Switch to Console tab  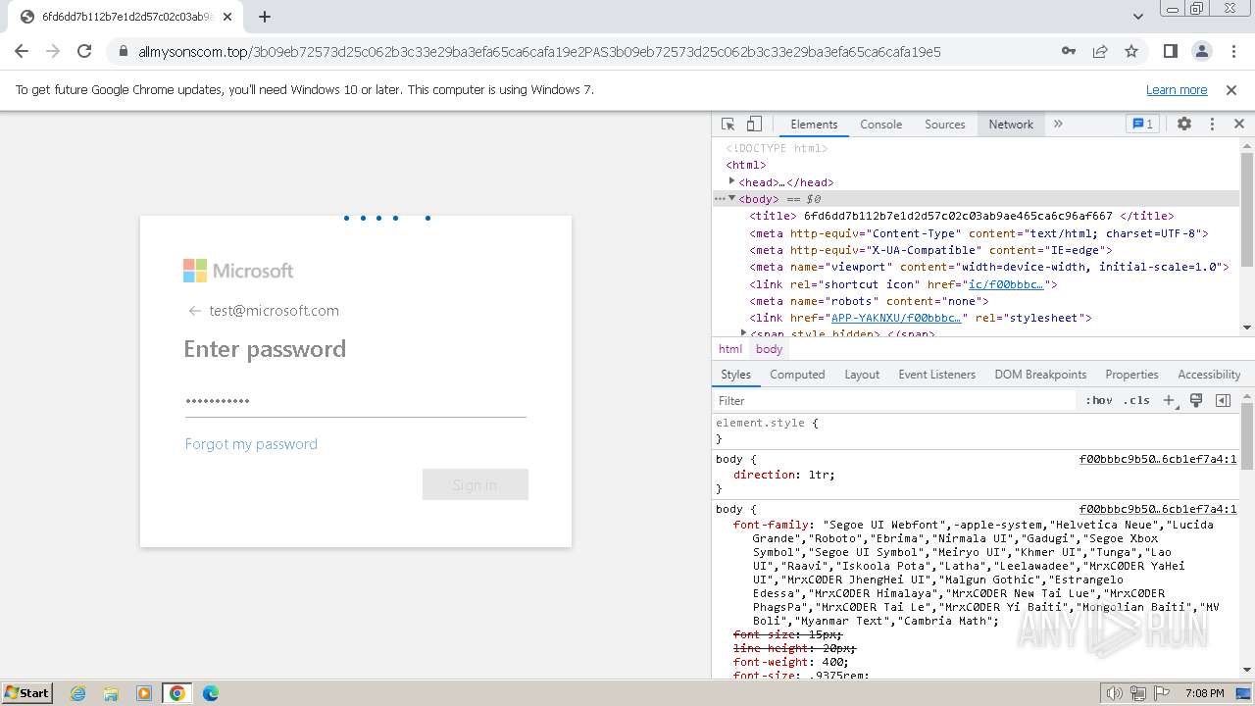point(880,124)
